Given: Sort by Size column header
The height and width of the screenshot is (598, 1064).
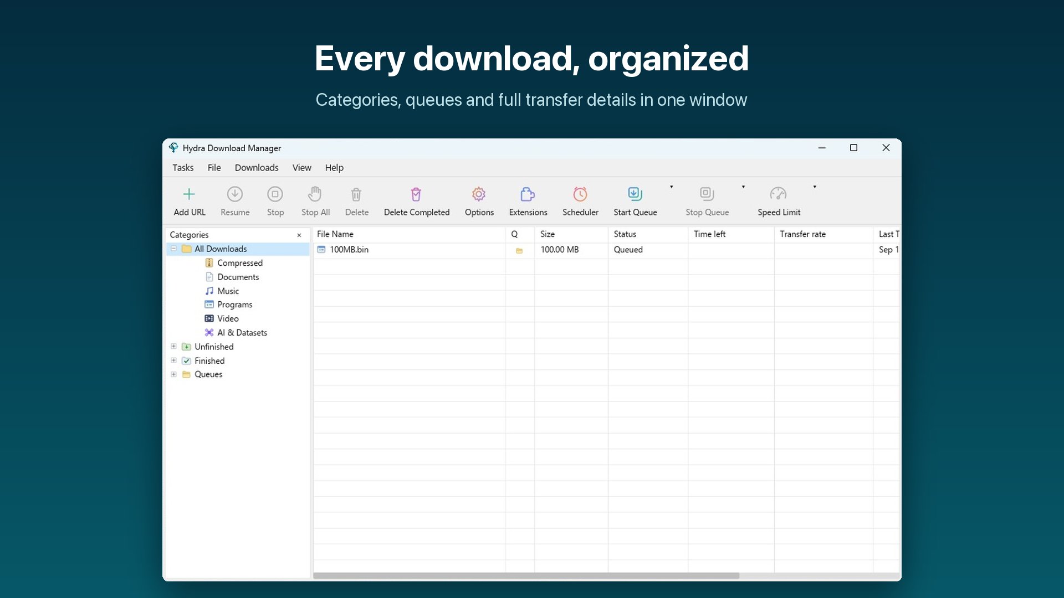Looking at the screenshot, I should coord(571,234).
